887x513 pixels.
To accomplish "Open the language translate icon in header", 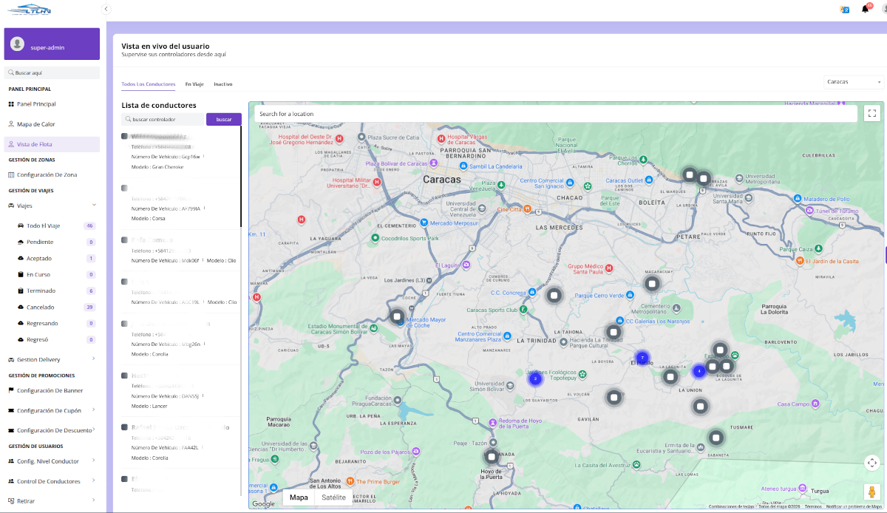I will 844,9.
